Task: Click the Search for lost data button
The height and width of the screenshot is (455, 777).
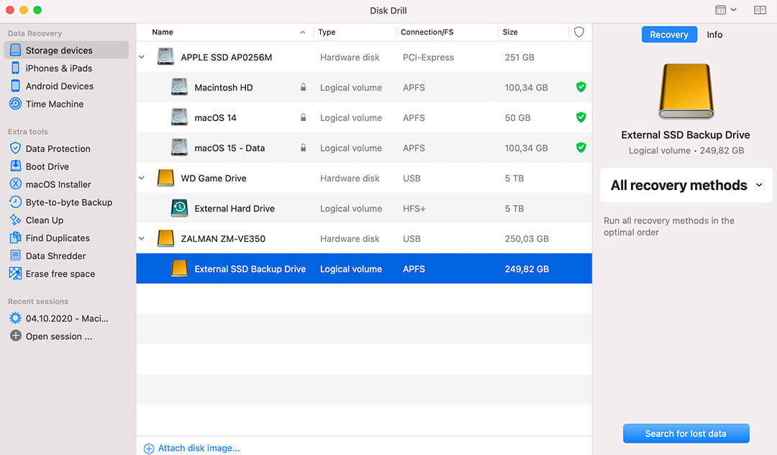Action: tap(686, 433)
